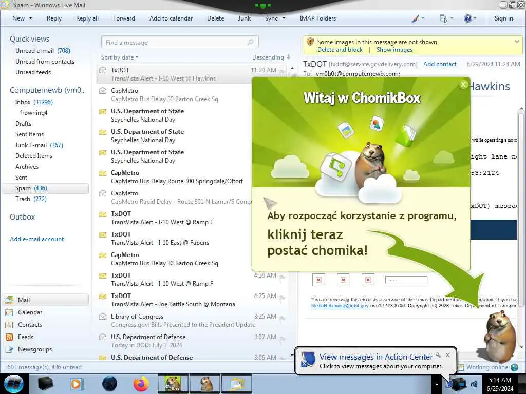The height and width of the screenshot is (394, 526).
Task: Open IMAP Folders
Action: click(x=317, y=18)
